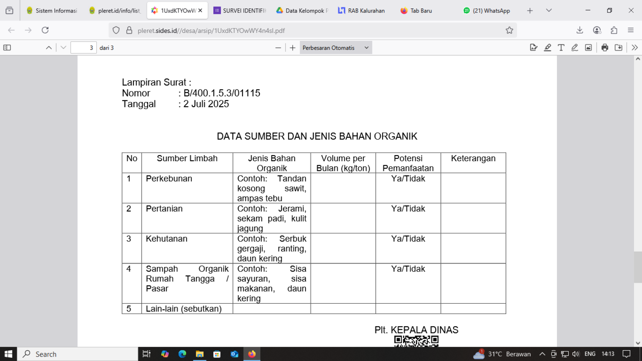This screenshot has height=361, width=642.
Task: Click the vertical scrollbar thumb
Action: [638, 267]
